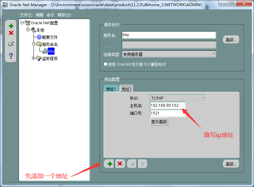Click 高级... button in 地址配置 section
Screen dimensions: 254x187
click(231, 164)
